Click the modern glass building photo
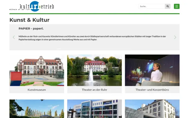The height and width of the screenshot is (118, 189). coord(94,109)
